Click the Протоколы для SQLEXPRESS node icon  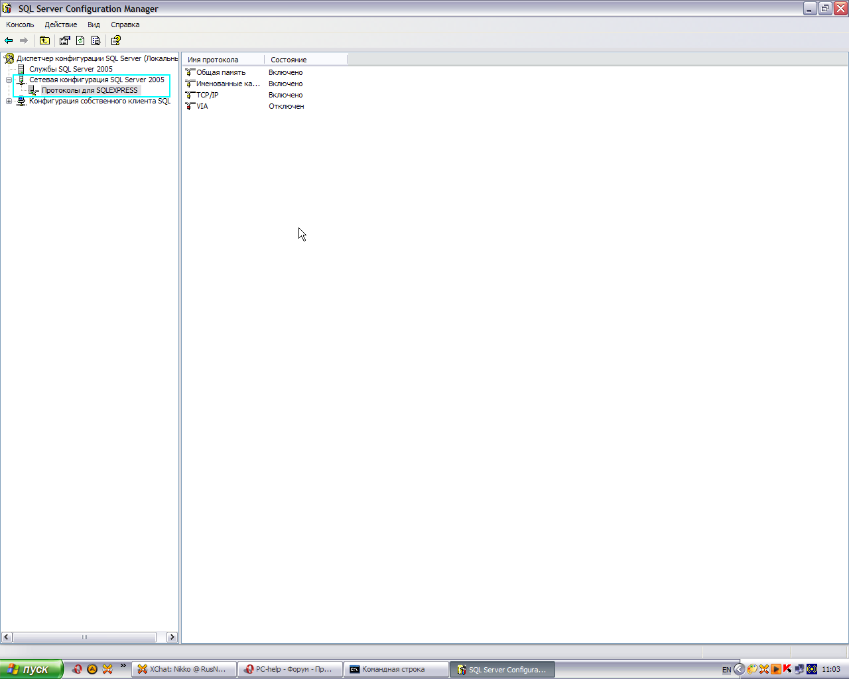point(34,90)
